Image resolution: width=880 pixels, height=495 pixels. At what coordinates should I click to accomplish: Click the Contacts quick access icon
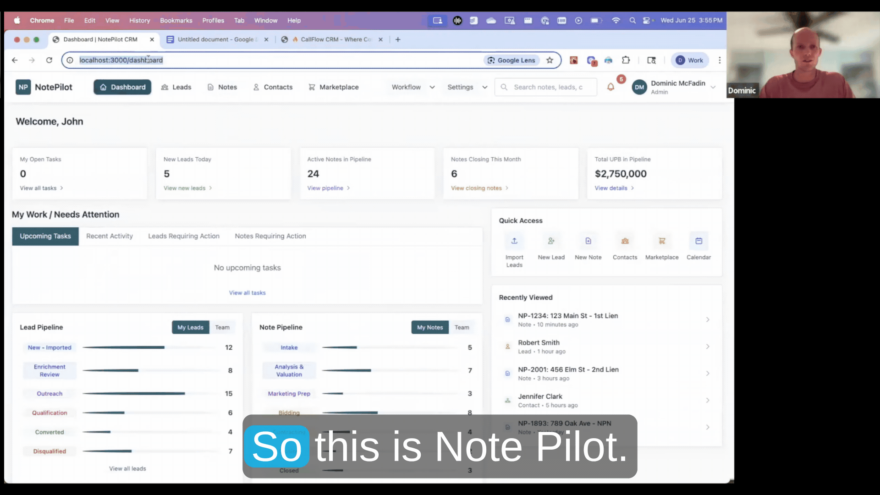[x=625, y=241]
